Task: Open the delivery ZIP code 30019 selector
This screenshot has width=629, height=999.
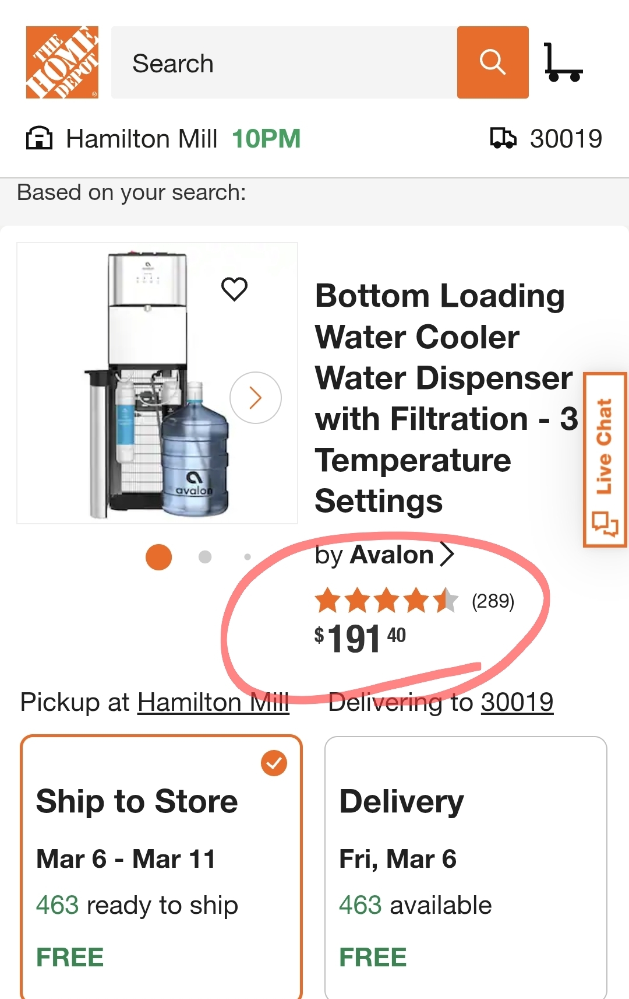Action: pos(566,139)
